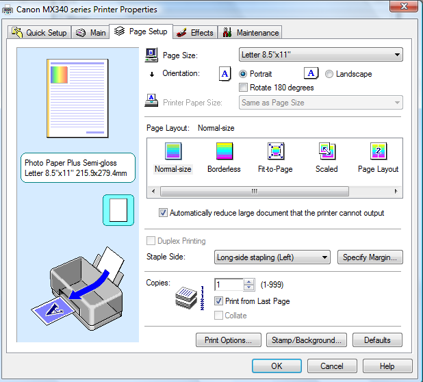
Task: Click the Page Setup stacked sheets icon
Action: (119, 31)
